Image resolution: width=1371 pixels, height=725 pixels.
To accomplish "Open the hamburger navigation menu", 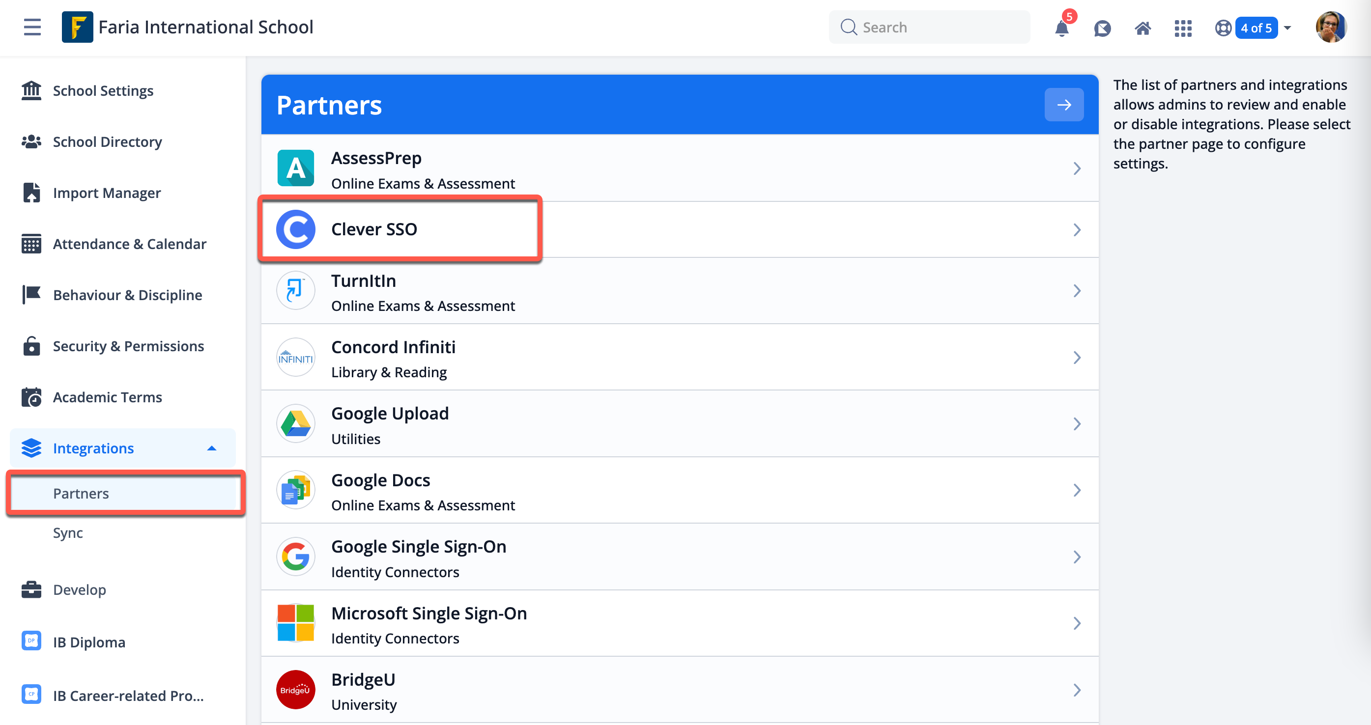I will (x=32, y=27).
